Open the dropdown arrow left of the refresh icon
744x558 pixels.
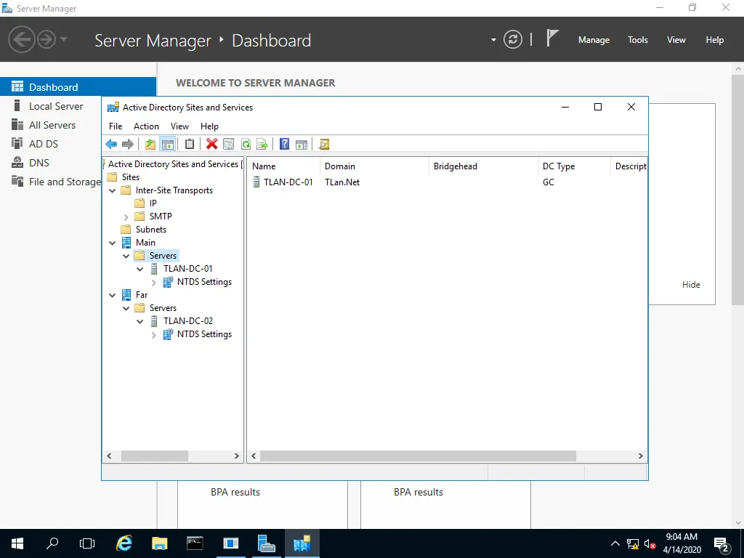click(493, 40)
